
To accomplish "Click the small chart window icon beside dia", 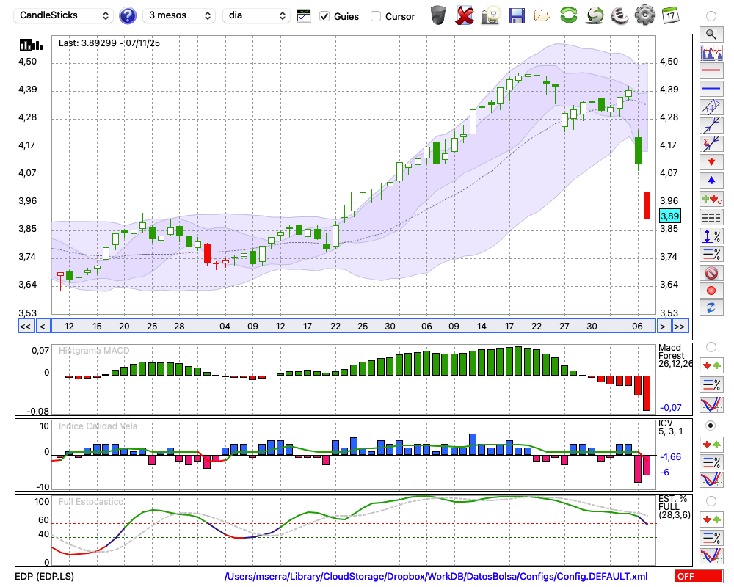I will (x=304, y=16).
